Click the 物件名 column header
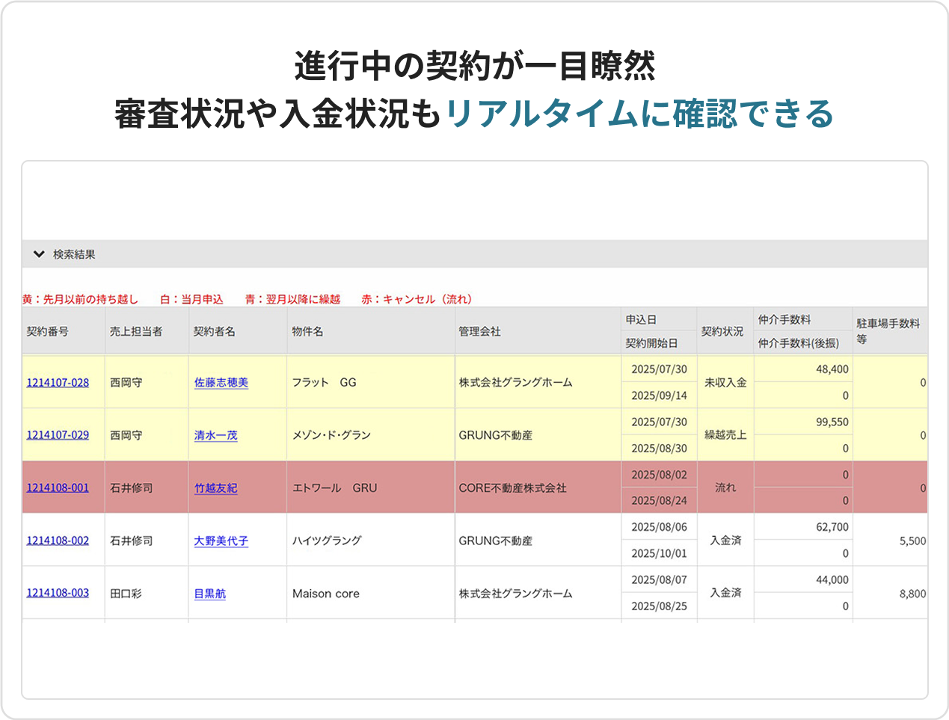The image size is (949, 720). (307, 331)
